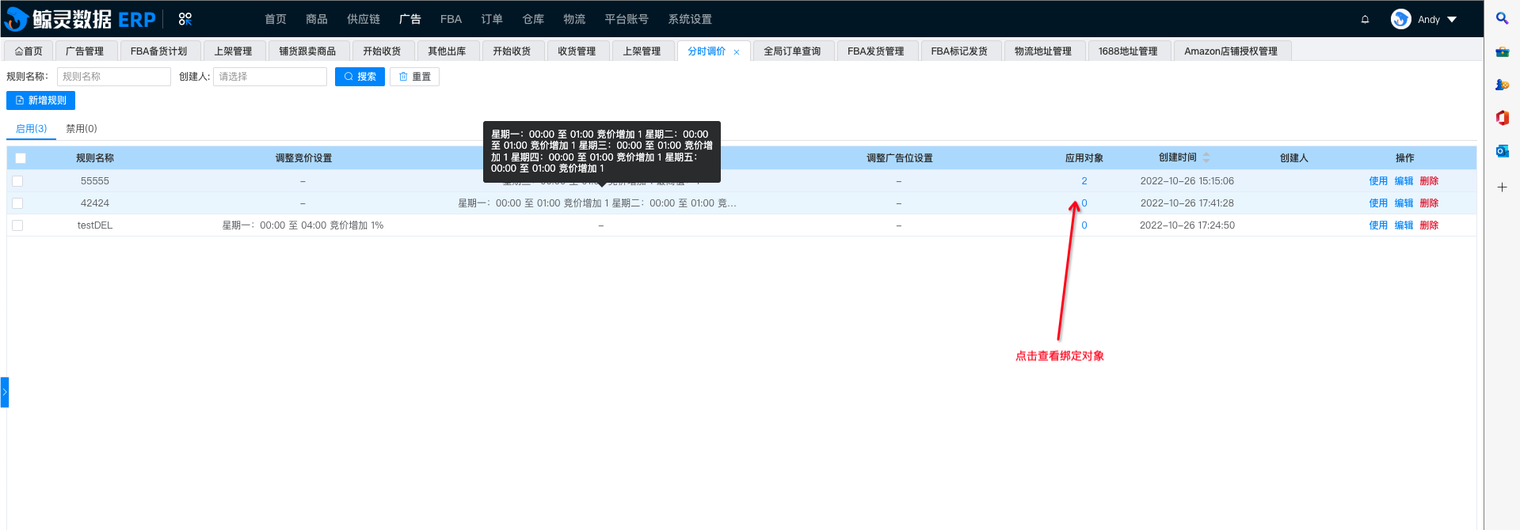Image resolution: width=1520 pixels, height=530 pixels.
Task: Switch to Amazon店铺授权管理 page tab
Action: (x=1231, y=51)
